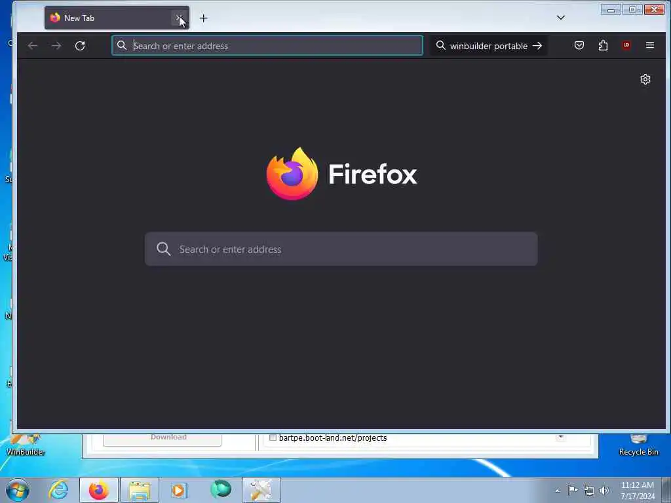This screenshot has height=503, width=671.
Task: Open Action Center flag icon
Action: coord(573,490)
